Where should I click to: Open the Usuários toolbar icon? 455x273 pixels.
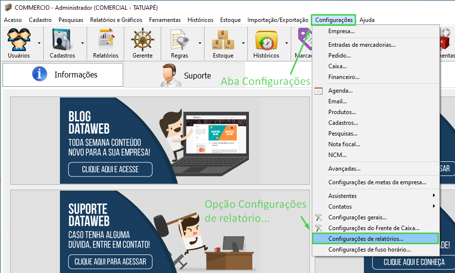tap(19, 39)
